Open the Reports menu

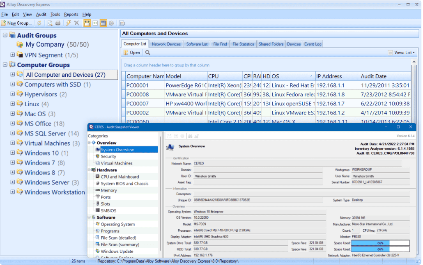click(70, 14)
